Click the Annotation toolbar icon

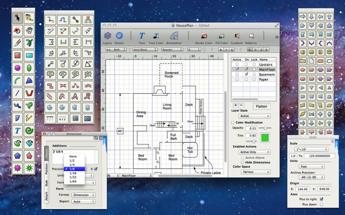[174, 38]
